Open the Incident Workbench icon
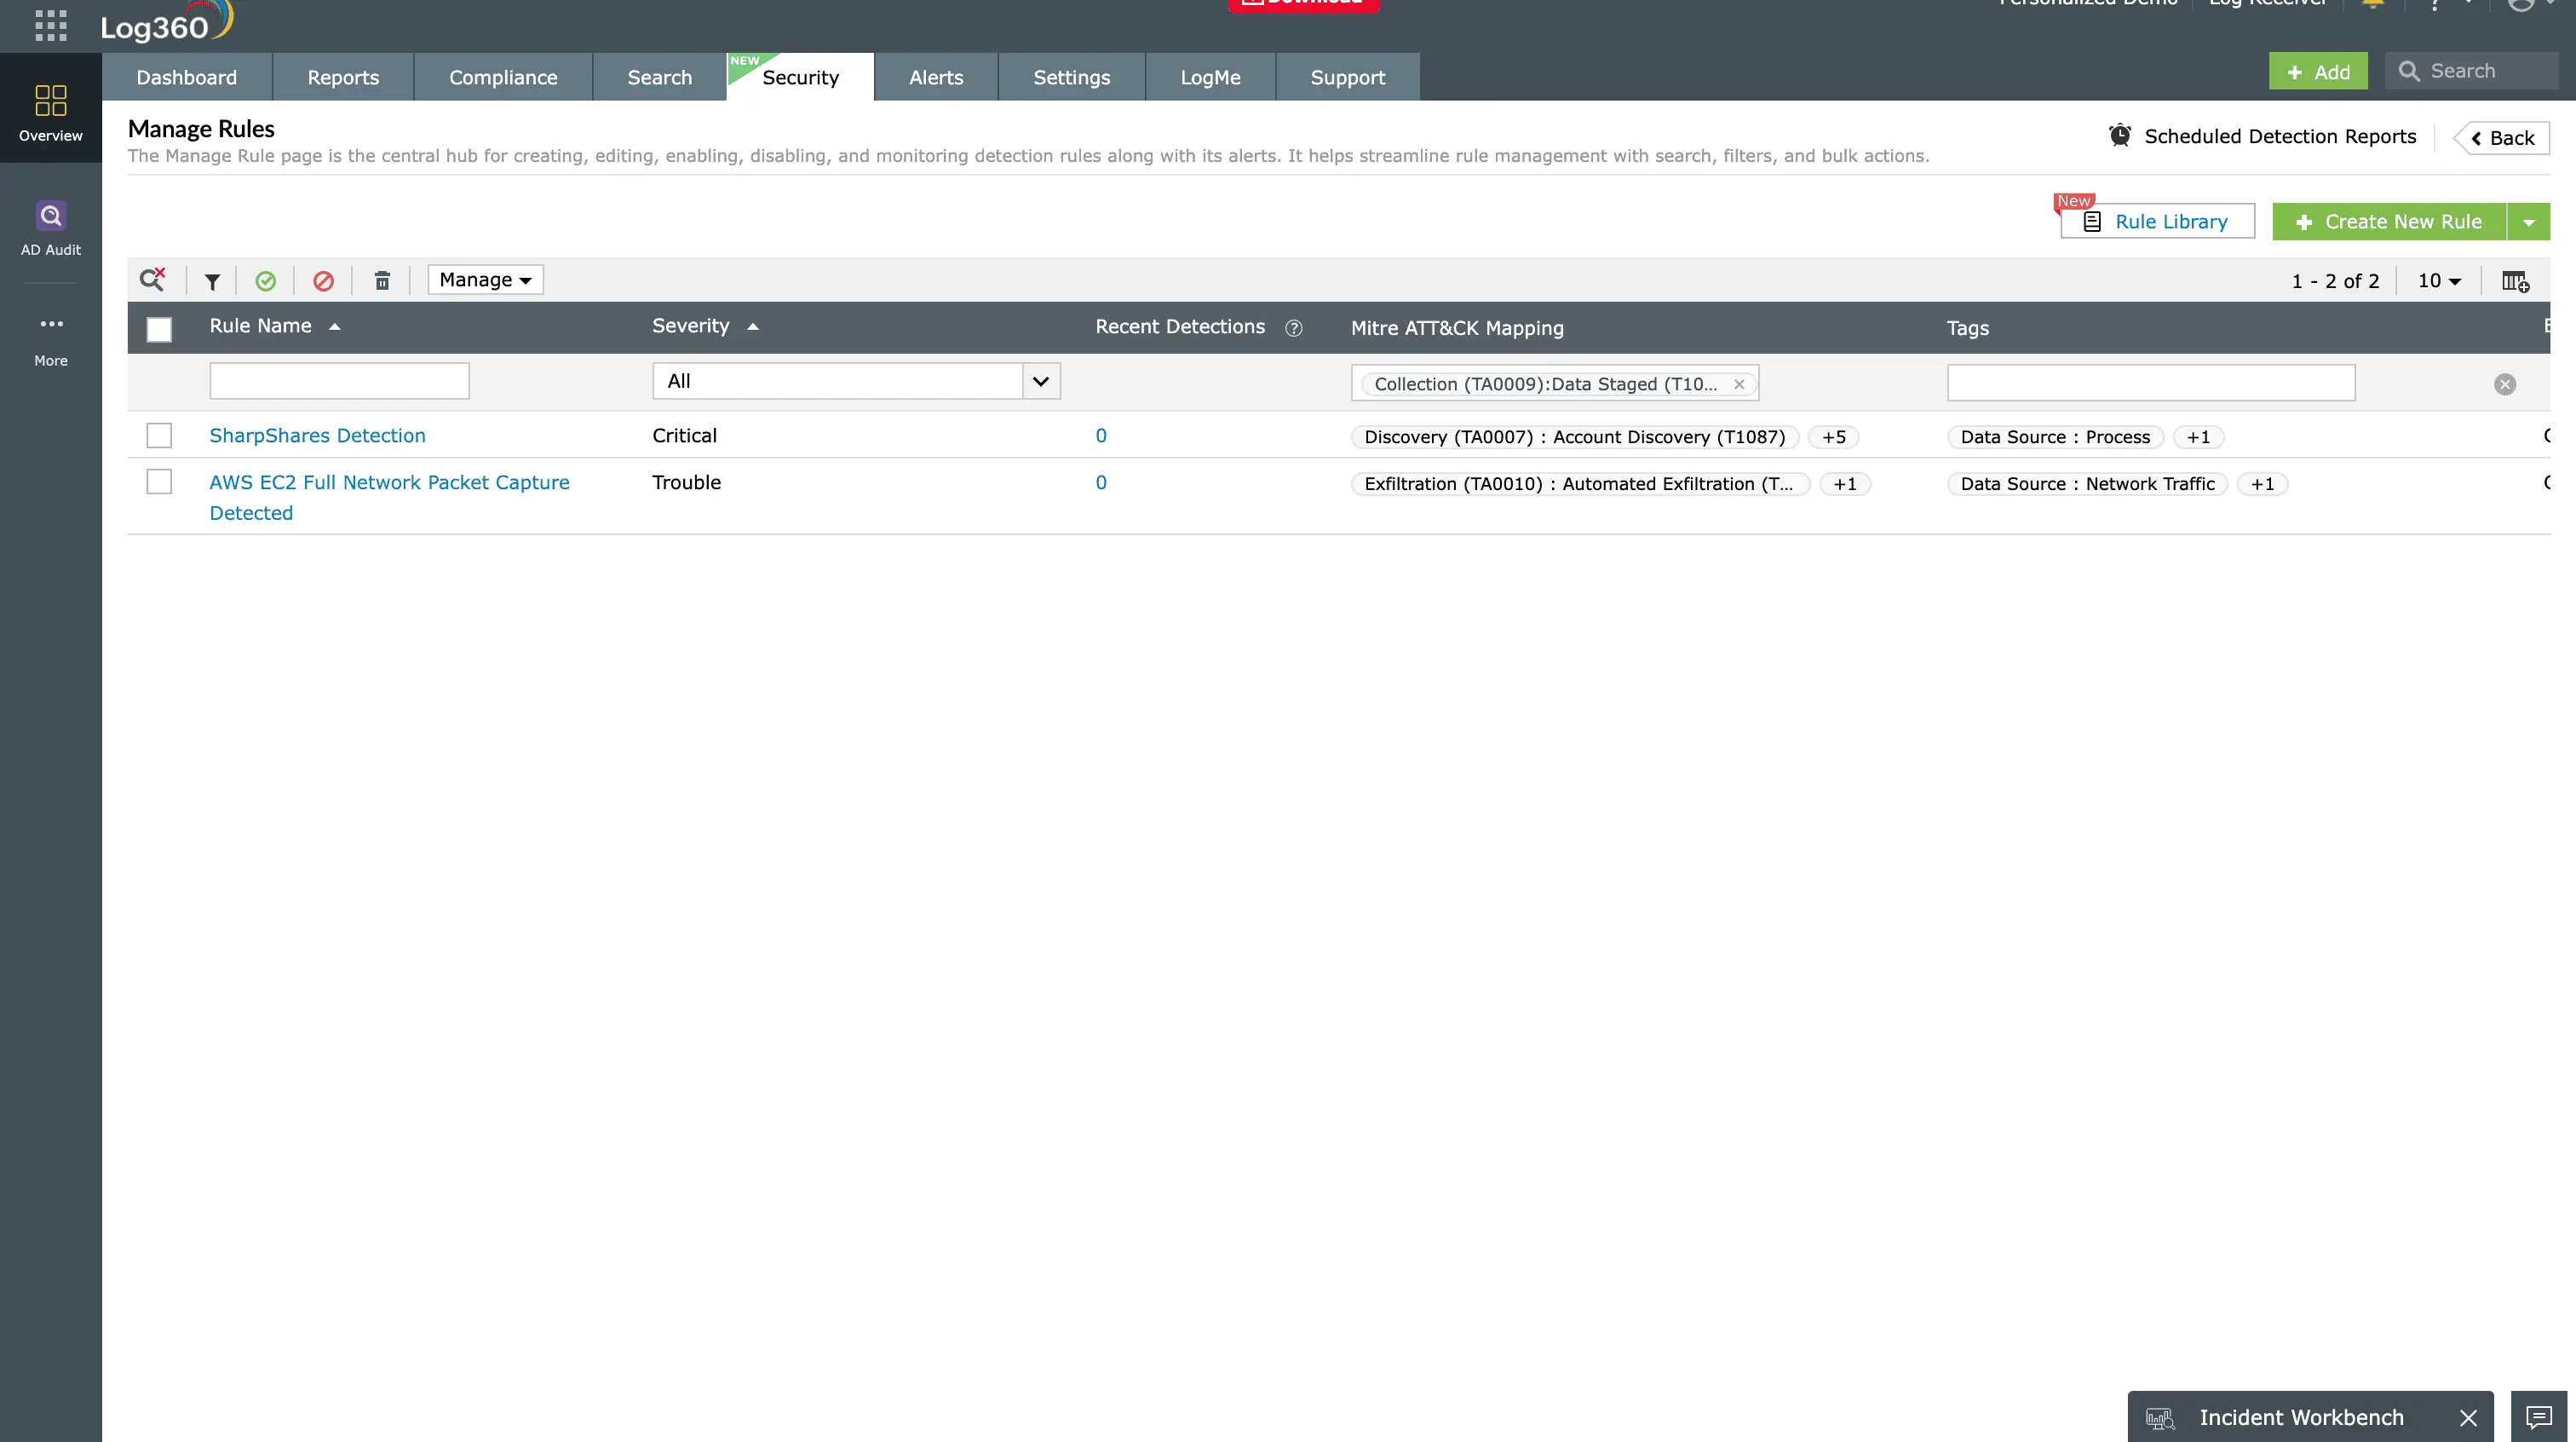The height and width of the screenshot is (1442, 2576). (x=2160, y=1418)
